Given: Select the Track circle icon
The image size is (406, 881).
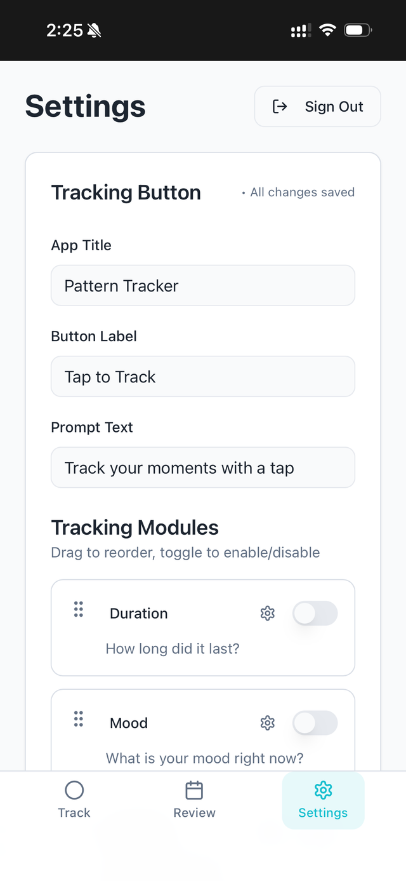Looking at the screenshot, I should pyautogui.click(x=74, y=790).
